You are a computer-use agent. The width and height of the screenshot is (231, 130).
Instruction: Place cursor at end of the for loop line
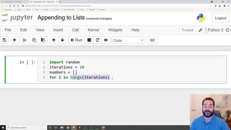coord(110,77)
